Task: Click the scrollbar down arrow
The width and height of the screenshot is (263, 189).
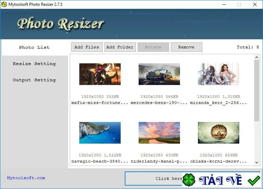Action: click(x=257, y=162)
